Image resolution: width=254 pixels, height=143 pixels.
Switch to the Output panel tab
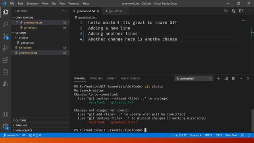pos(112,79)
